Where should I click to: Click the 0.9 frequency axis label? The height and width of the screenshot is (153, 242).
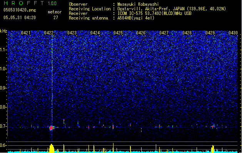tap(3, 88)
